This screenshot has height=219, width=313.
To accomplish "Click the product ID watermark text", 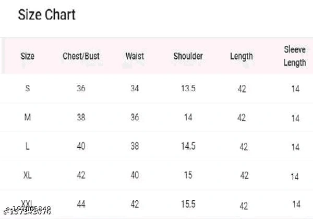I will (x=27, y=211).
